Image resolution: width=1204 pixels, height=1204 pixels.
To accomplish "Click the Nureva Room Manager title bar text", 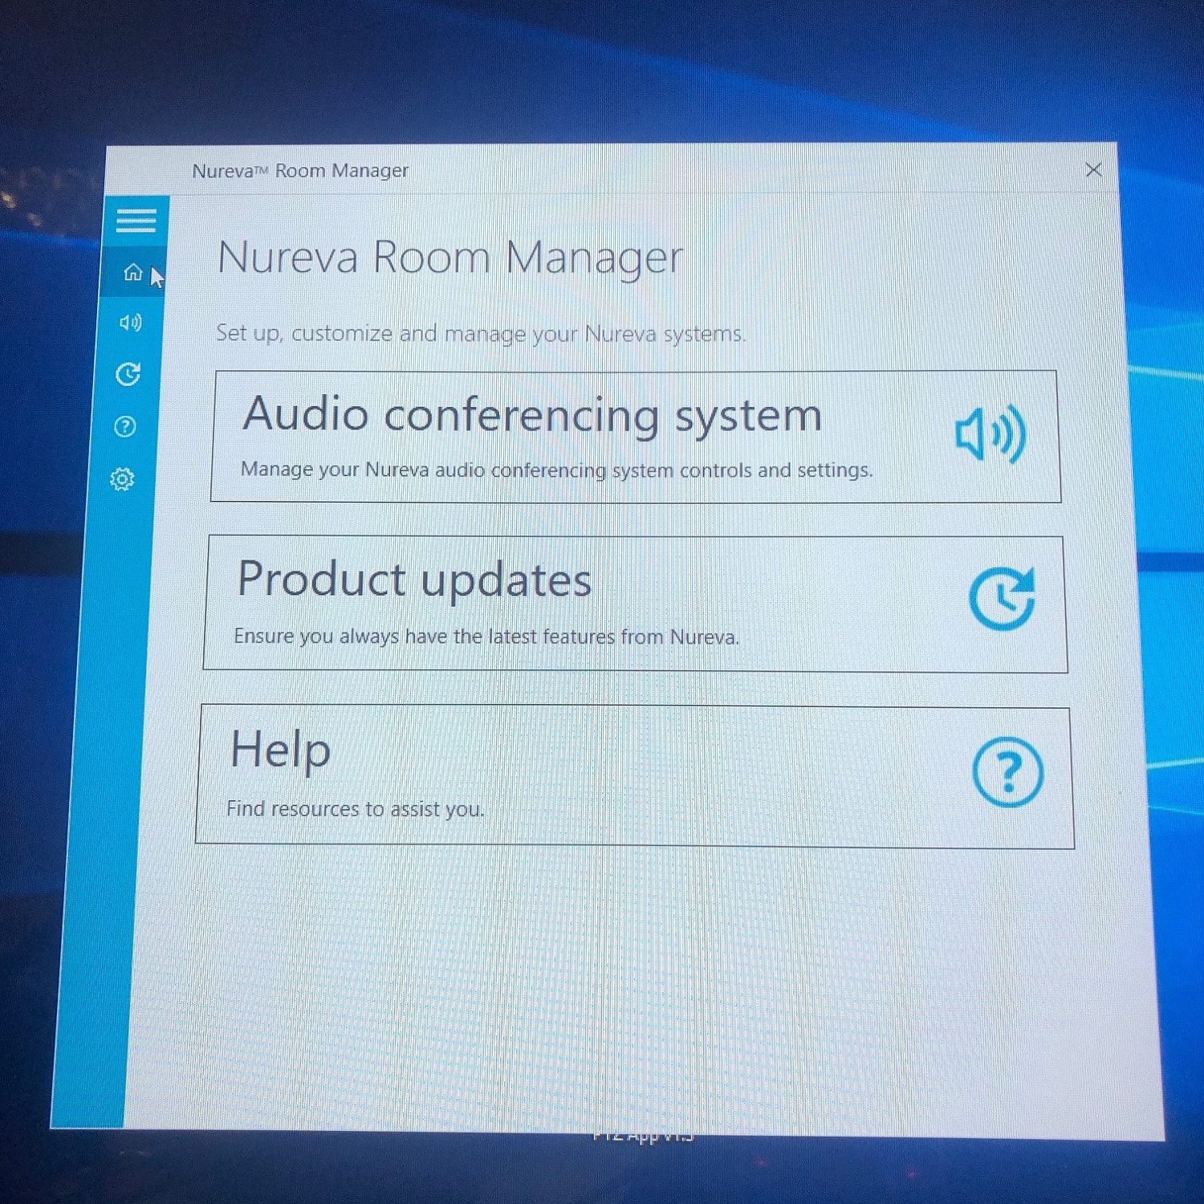I will point(300,171).
